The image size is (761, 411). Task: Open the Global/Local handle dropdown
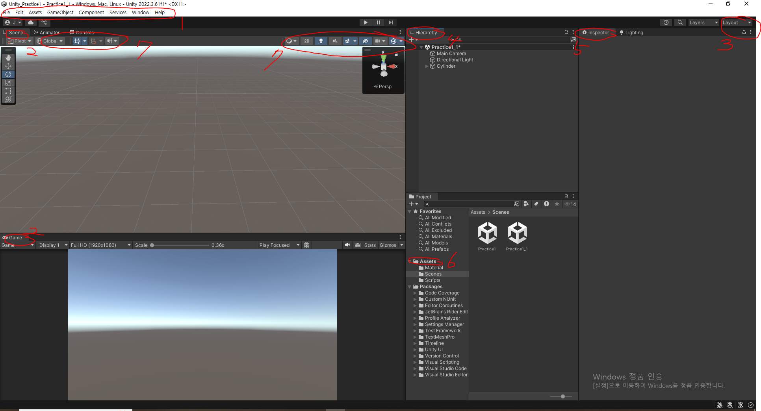tap(50, 41)
